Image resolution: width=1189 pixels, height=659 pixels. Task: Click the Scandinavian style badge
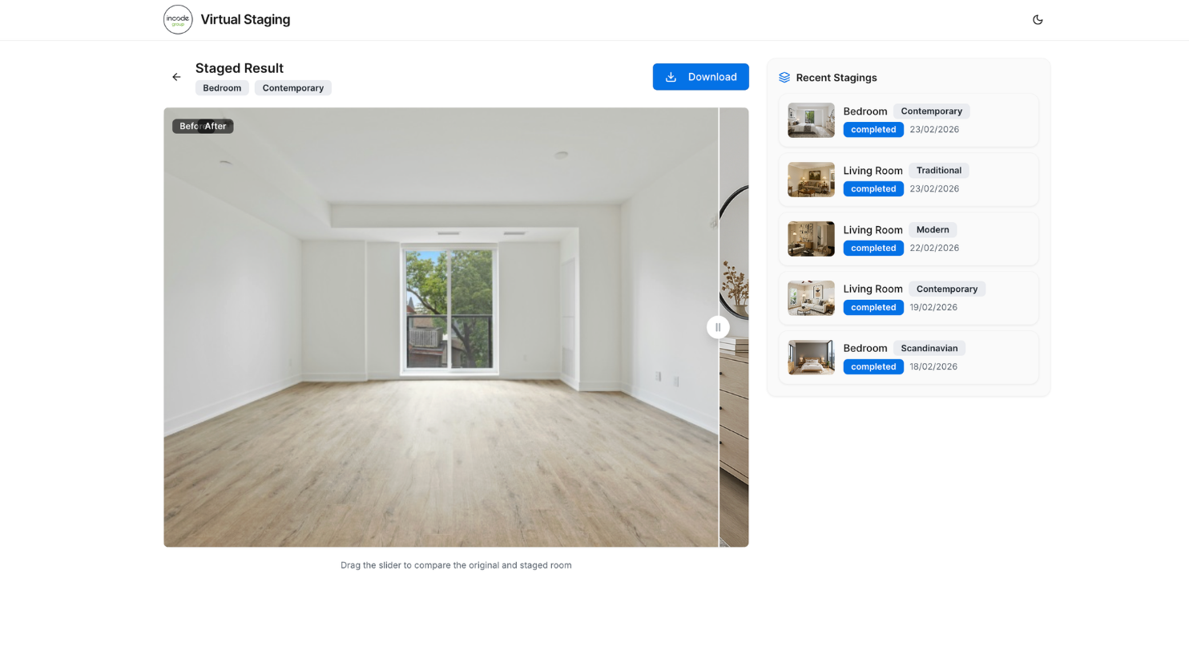pyautogui.click(x=929, y=349)
